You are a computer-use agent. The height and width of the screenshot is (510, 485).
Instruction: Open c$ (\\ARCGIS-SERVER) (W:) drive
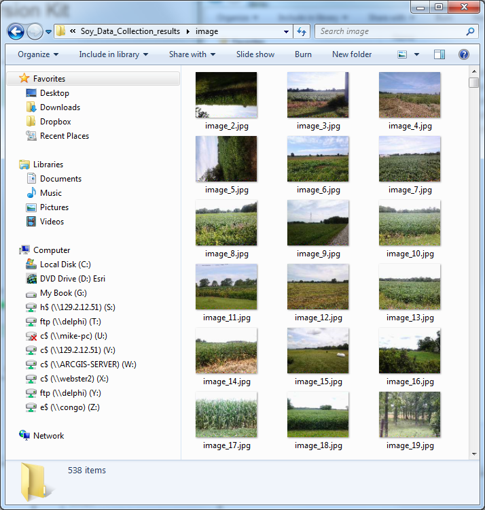click(88, 364)
